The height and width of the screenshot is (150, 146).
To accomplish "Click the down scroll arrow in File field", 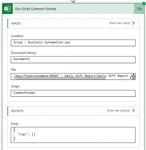I will [x=134, y=78].
